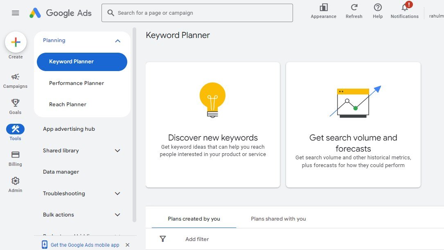
Task: Open App advertising hub
Action: click(69, 129)
